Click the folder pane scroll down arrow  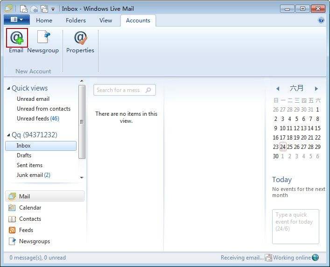[82, 177]
